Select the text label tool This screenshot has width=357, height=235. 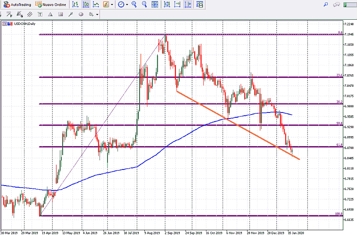40,14
